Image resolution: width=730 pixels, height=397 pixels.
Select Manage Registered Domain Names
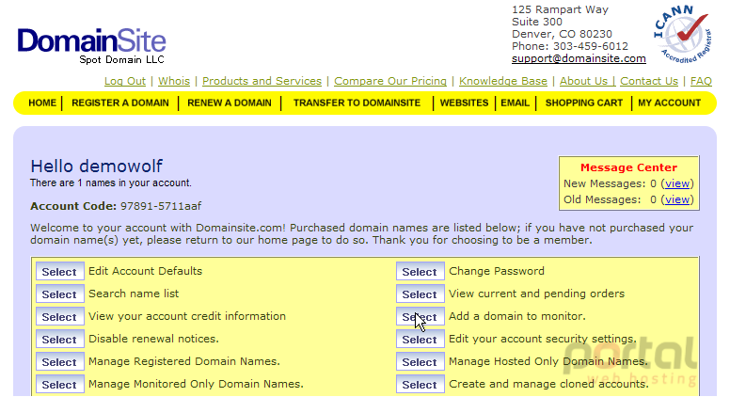[x=59, y=361]
